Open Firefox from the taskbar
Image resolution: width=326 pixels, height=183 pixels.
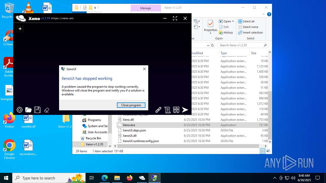pyautogui.click(x=130, y=178)
